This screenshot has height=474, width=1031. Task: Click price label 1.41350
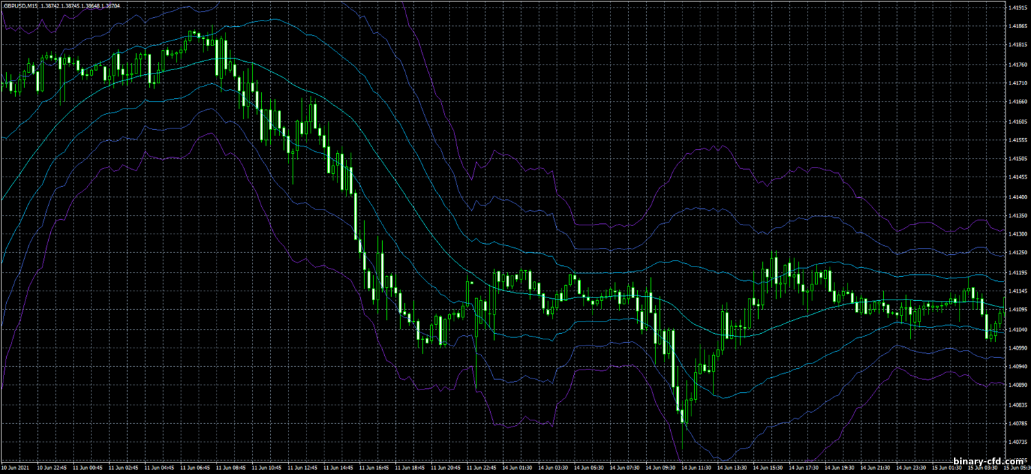1018,216
